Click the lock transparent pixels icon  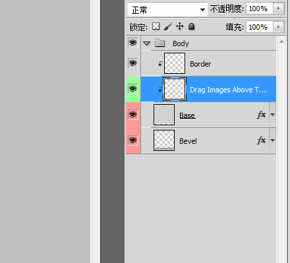(156, 26)
